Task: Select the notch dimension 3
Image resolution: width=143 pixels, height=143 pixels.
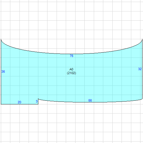Action: tap(37, 101)
